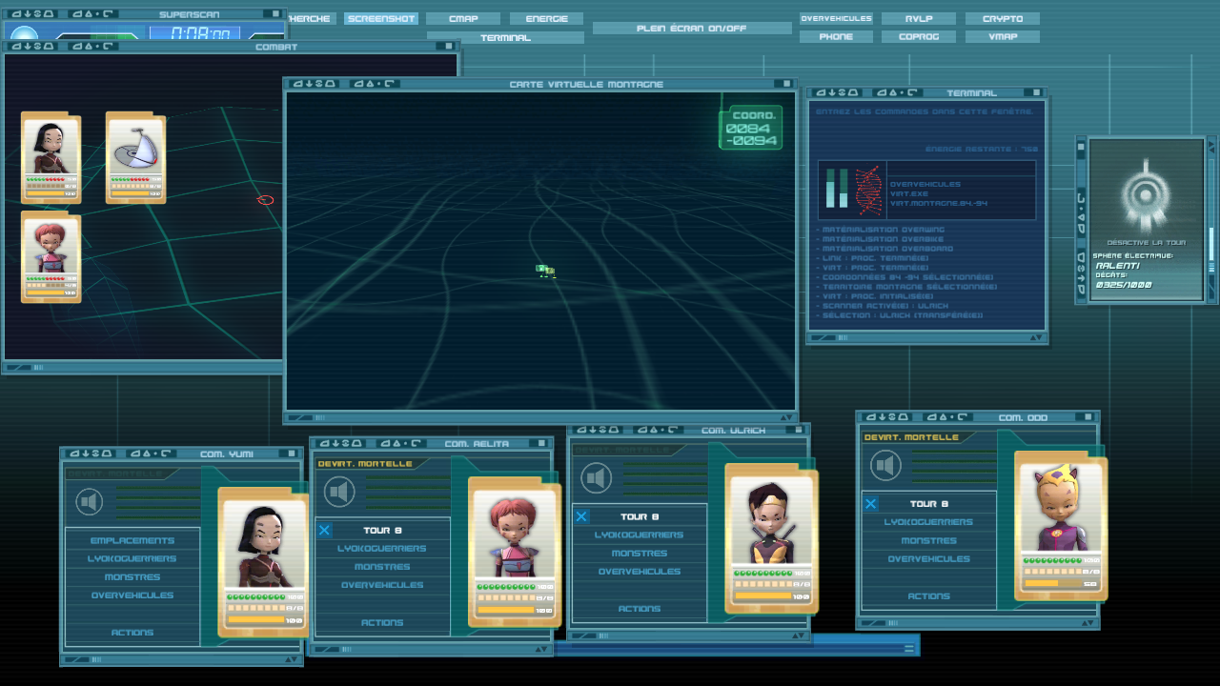Click scroll arrows at bottom of Com. Aelita
The width and height of the screenshot is (1220, 686).
coord(541,650)
